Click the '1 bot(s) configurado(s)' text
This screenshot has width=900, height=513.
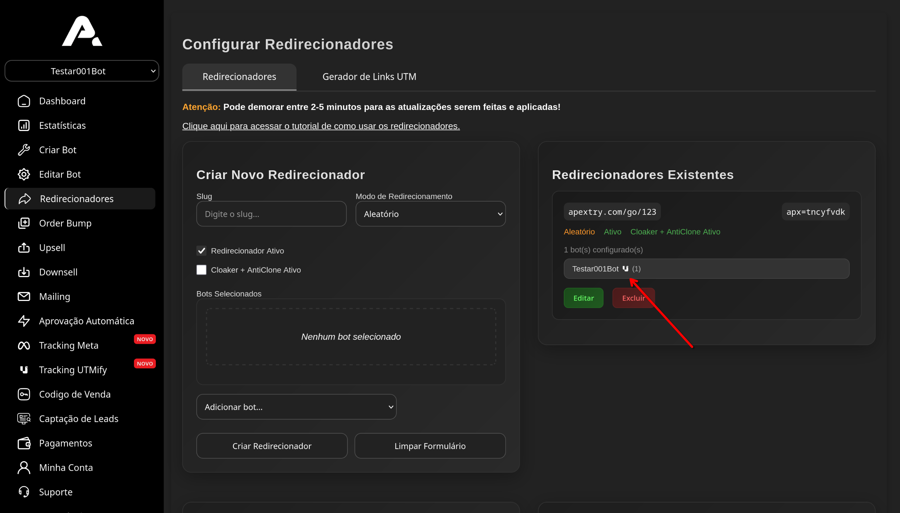[603, 250]
